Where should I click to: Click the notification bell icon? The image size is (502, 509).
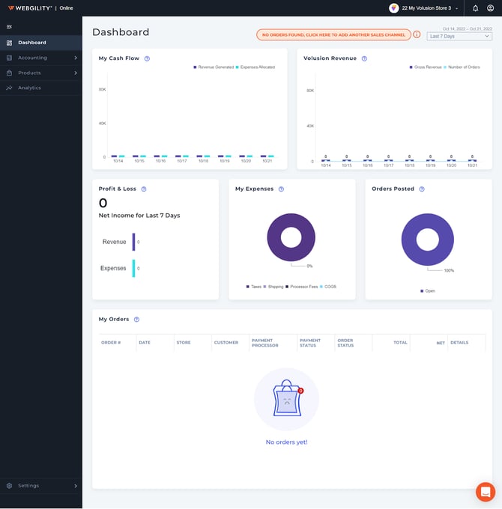(475, 8)
